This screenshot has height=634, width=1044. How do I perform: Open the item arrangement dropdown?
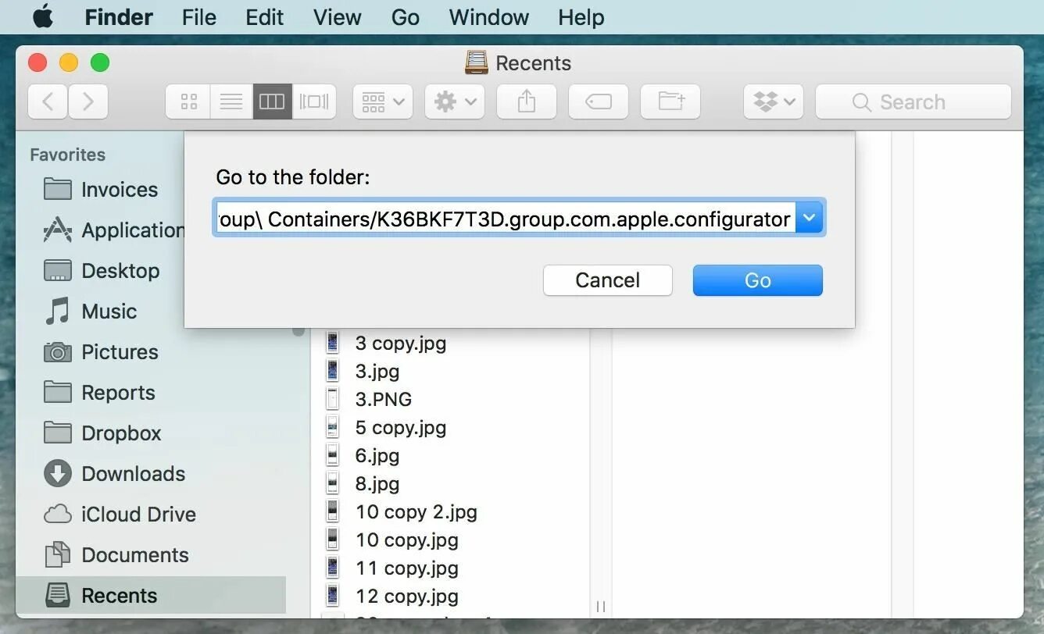coord(383,102)
